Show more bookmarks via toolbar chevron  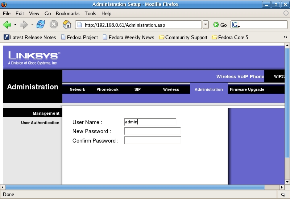coord(286,37)
